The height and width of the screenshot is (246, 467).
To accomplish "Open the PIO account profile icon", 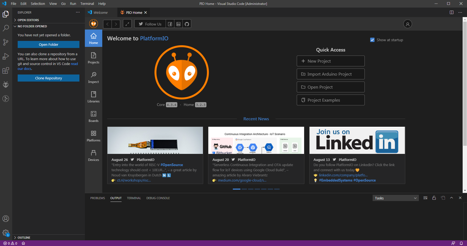I will pos(408,24).
